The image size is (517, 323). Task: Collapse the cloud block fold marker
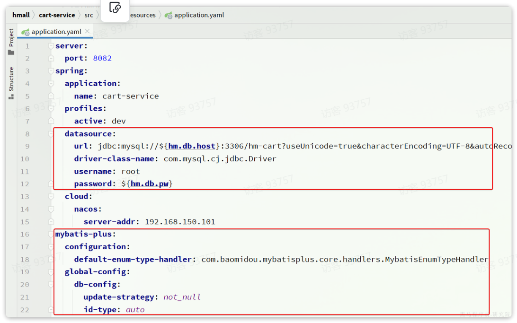51,197
